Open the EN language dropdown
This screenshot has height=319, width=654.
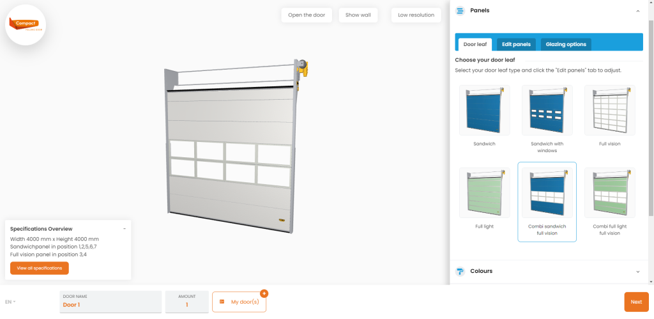10,302
